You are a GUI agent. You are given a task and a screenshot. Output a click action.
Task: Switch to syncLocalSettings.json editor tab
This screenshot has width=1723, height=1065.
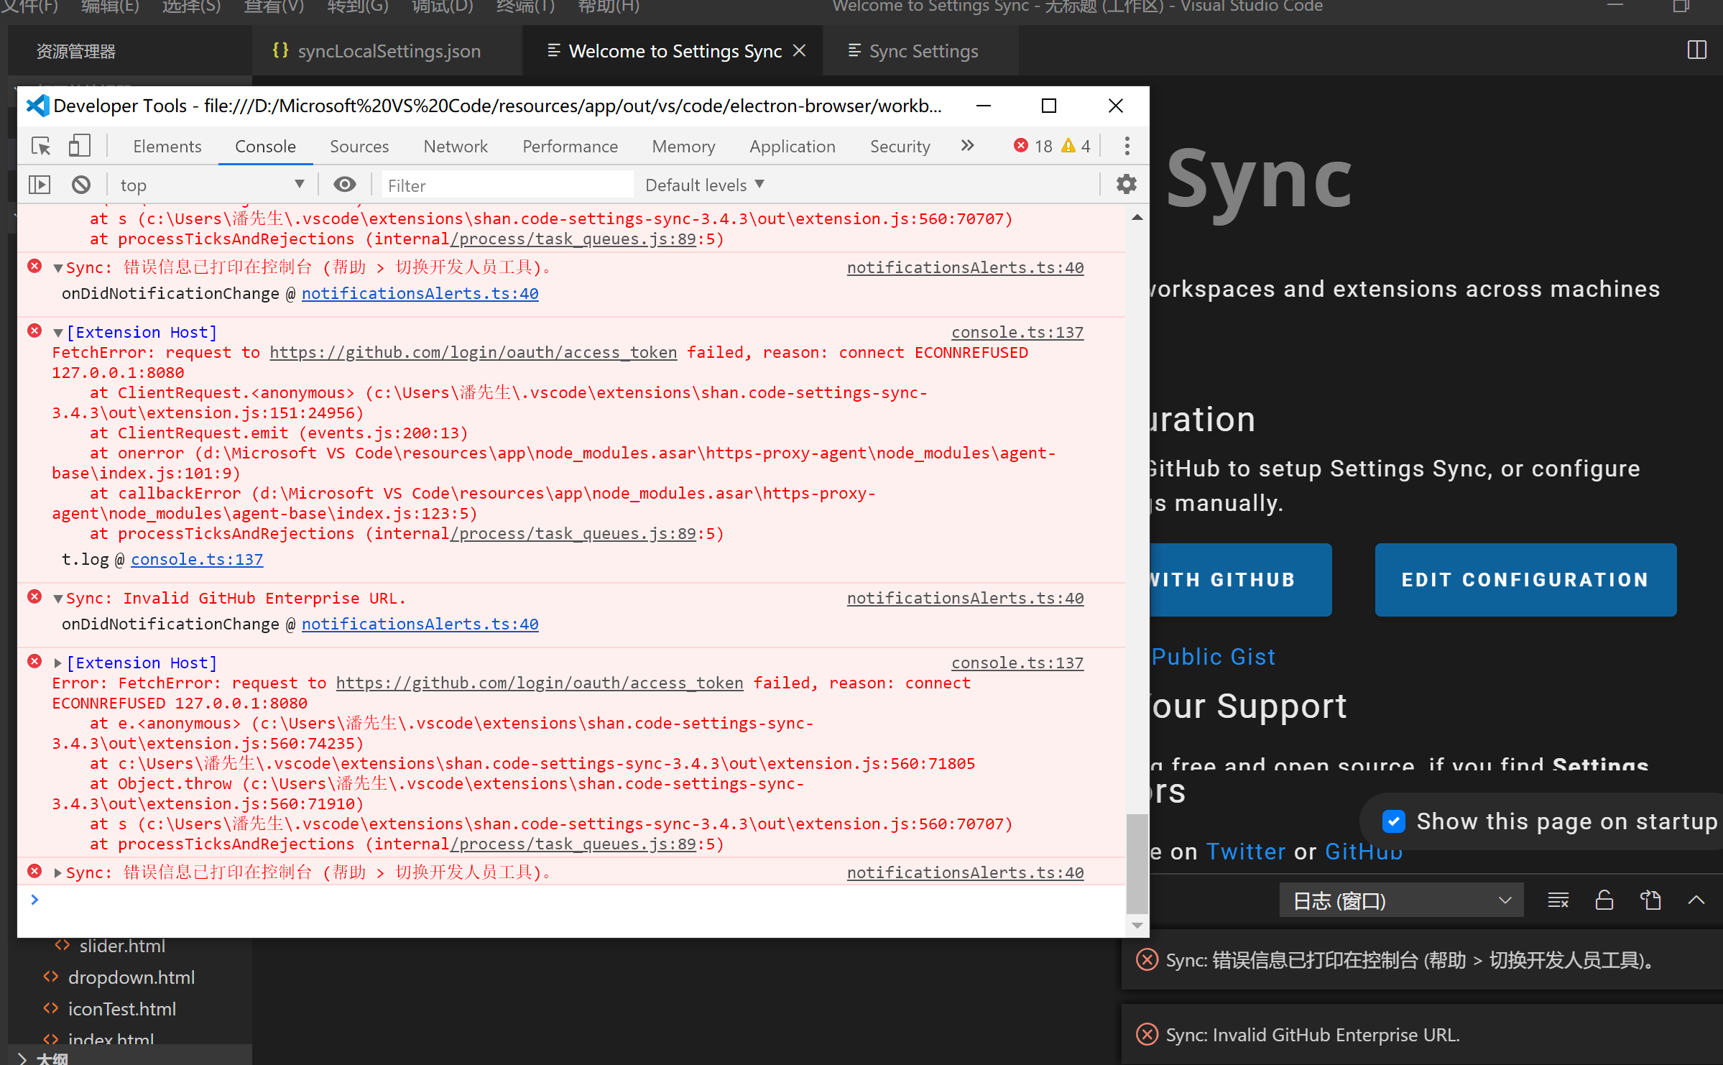point(387,50)
